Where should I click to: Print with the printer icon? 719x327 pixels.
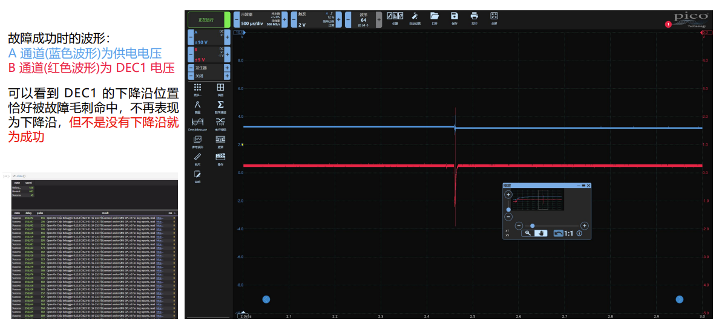(x=474, y=18)
